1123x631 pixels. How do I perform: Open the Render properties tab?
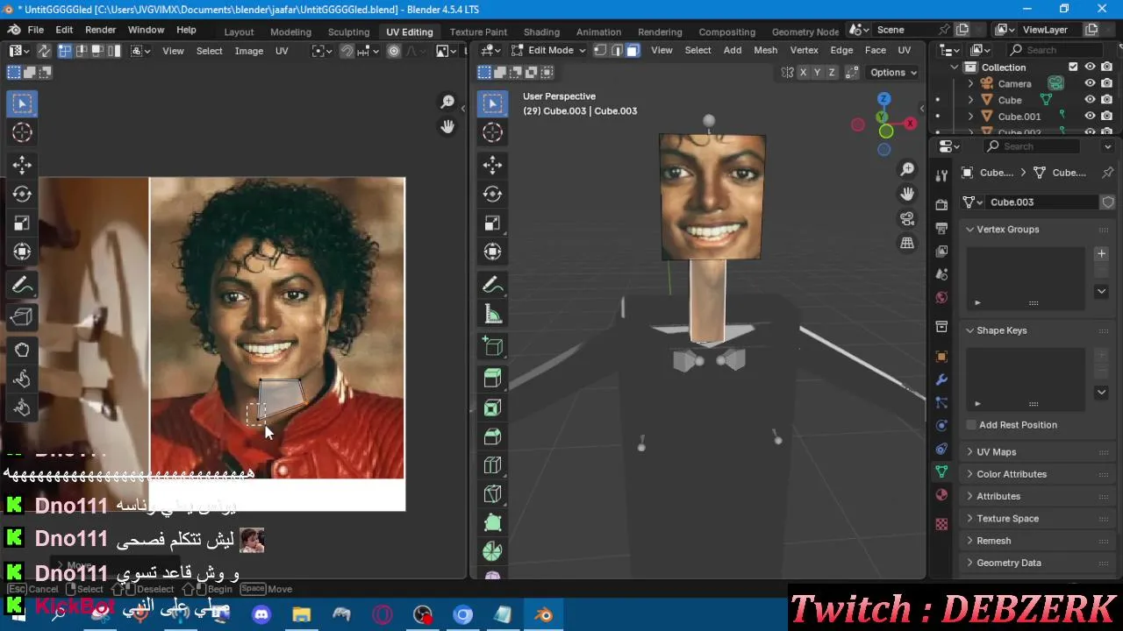tap(941, 205)
